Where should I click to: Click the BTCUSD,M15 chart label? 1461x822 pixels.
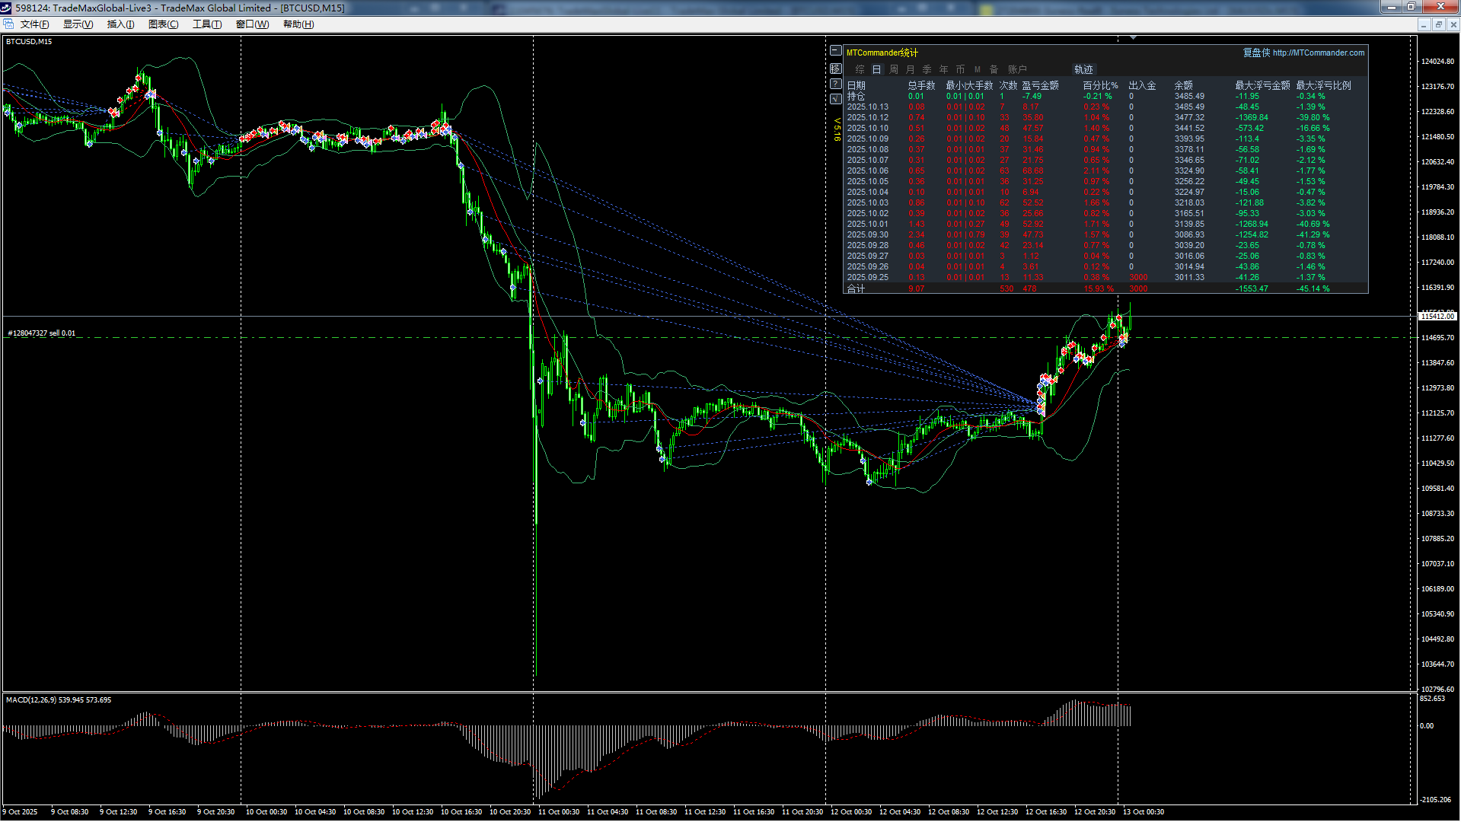tap(29, 42)
